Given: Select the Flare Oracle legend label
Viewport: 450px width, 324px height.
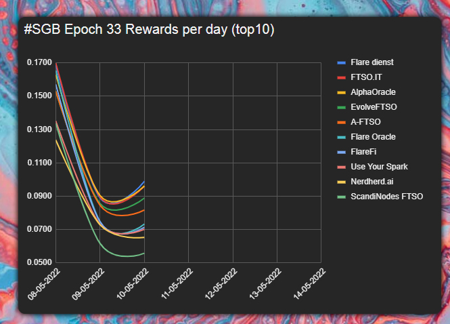Looking at the screenshot, I should 373,137.
